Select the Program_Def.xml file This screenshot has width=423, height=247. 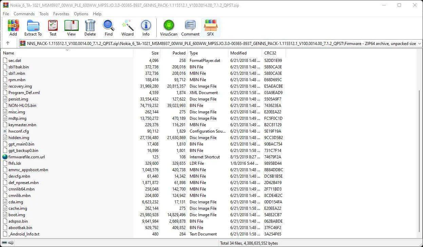click(x=24, y=93)
